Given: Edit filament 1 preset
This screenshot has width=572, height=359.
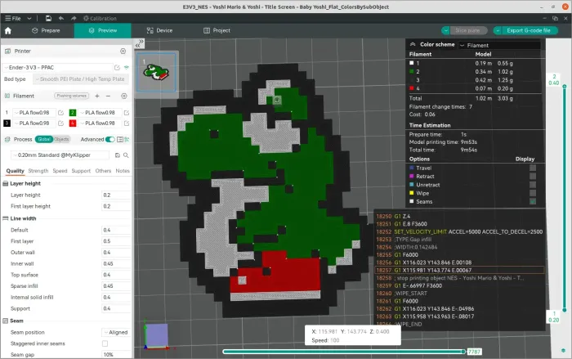Looking at the screenshot, I should (x=61, y=113).
